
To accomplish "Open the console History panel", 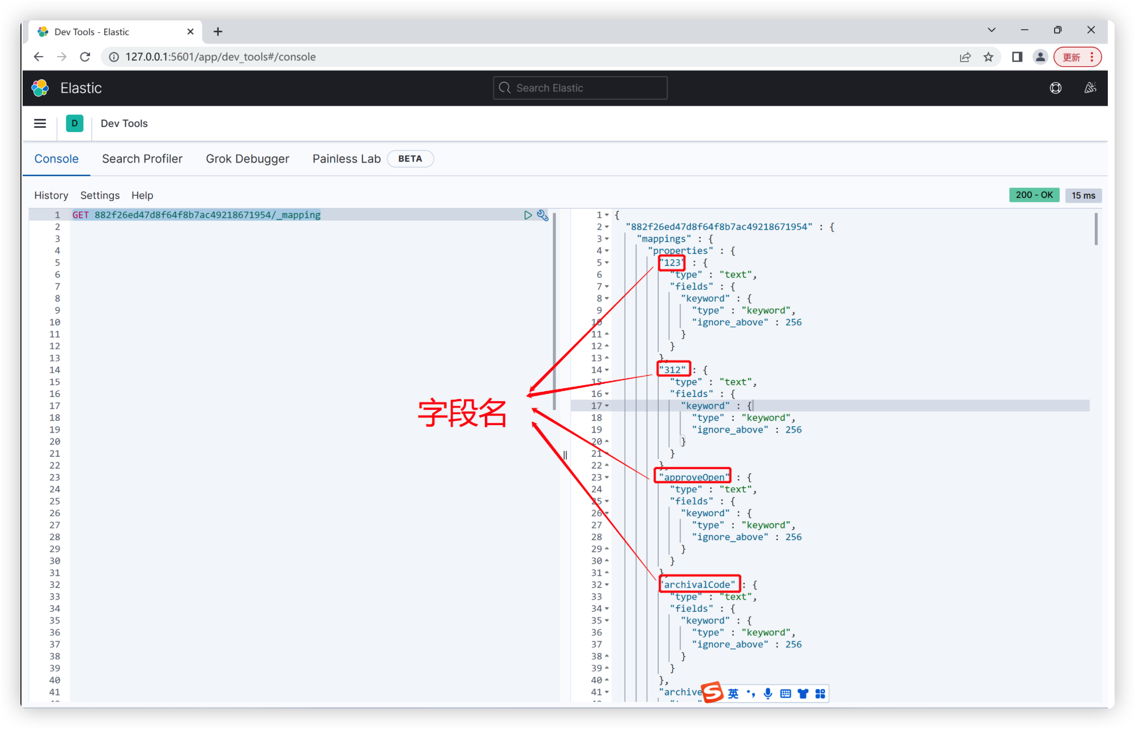I will pos(51,195).
